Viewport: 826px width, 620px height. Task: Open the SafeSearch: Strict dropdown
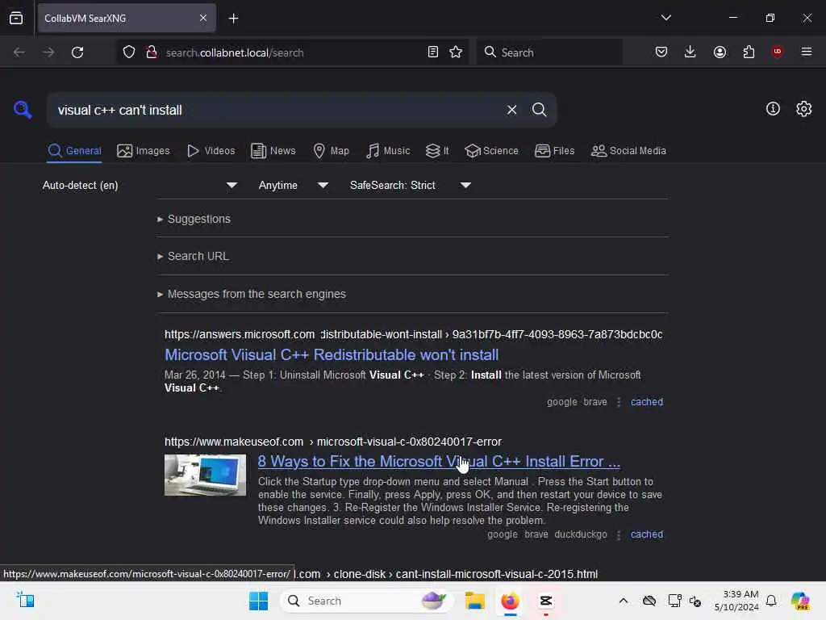(411, 185)
